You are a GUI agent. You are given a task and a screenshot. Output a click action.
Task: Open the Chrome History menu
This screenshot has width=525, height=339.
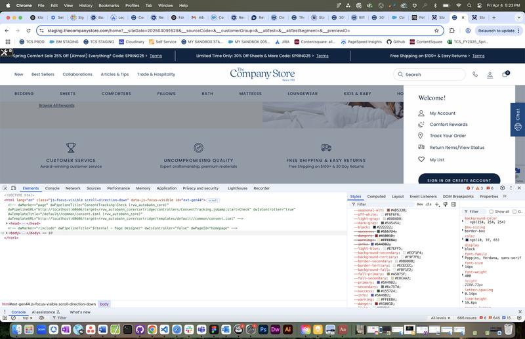coord(86,5)
